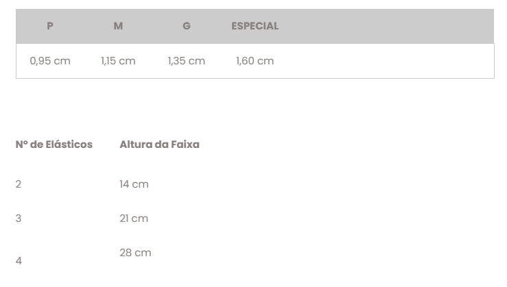Click the ESPECIAL size column header
The image size is (507, 287).
pyautogui.click(x=255, y=26)
